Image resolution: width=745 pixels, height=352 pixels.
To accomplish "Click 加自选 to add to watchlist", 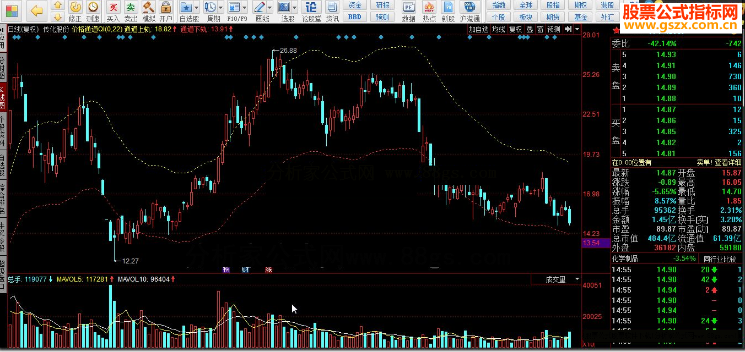I will pos(478,29).
